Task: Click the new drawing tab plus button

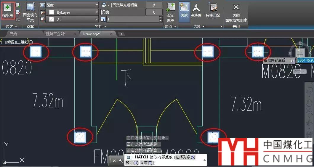Action: pos(121,34)
